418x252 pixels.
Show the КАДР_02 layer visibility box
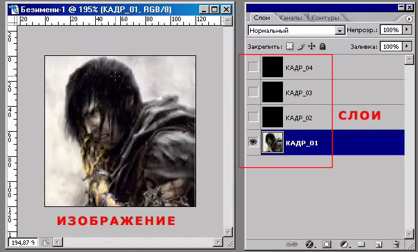coord(253,116)
